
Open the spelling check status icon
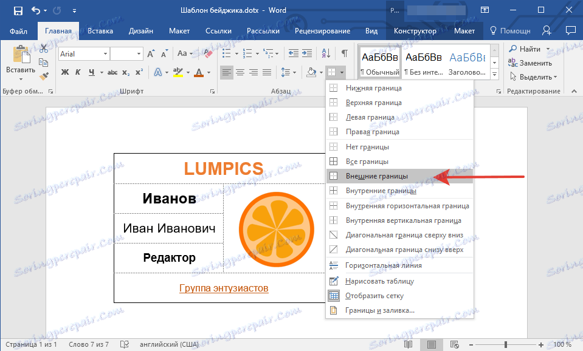[x=125, y=345]
